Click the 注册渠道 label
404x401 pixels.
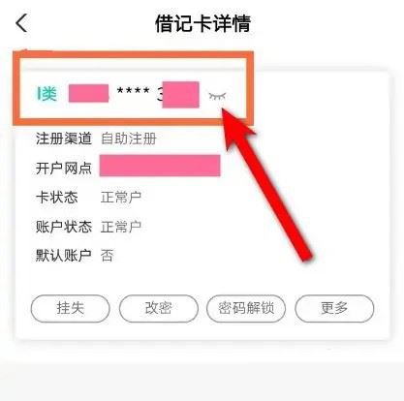pyautogui.click(x=64, y=139)
